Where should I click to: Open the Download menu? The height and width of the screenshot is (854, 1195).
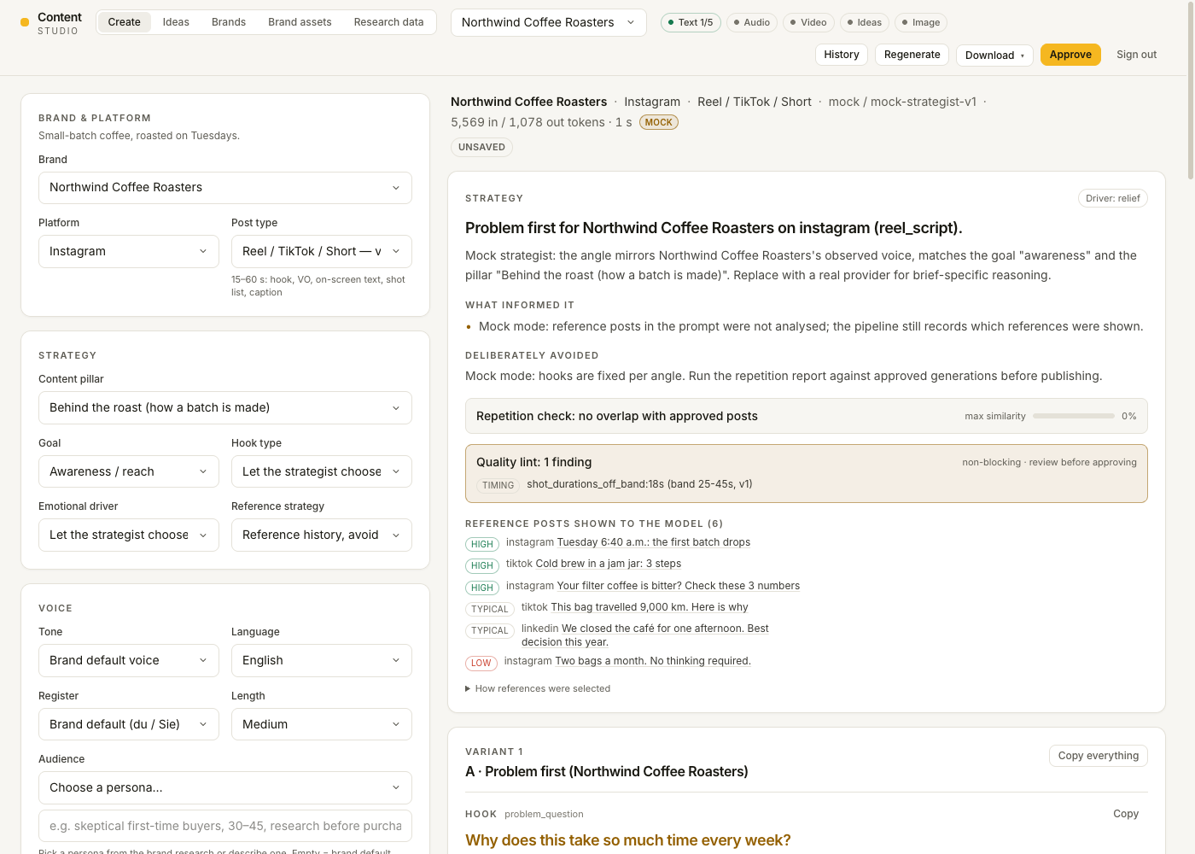tap(994, 56)
